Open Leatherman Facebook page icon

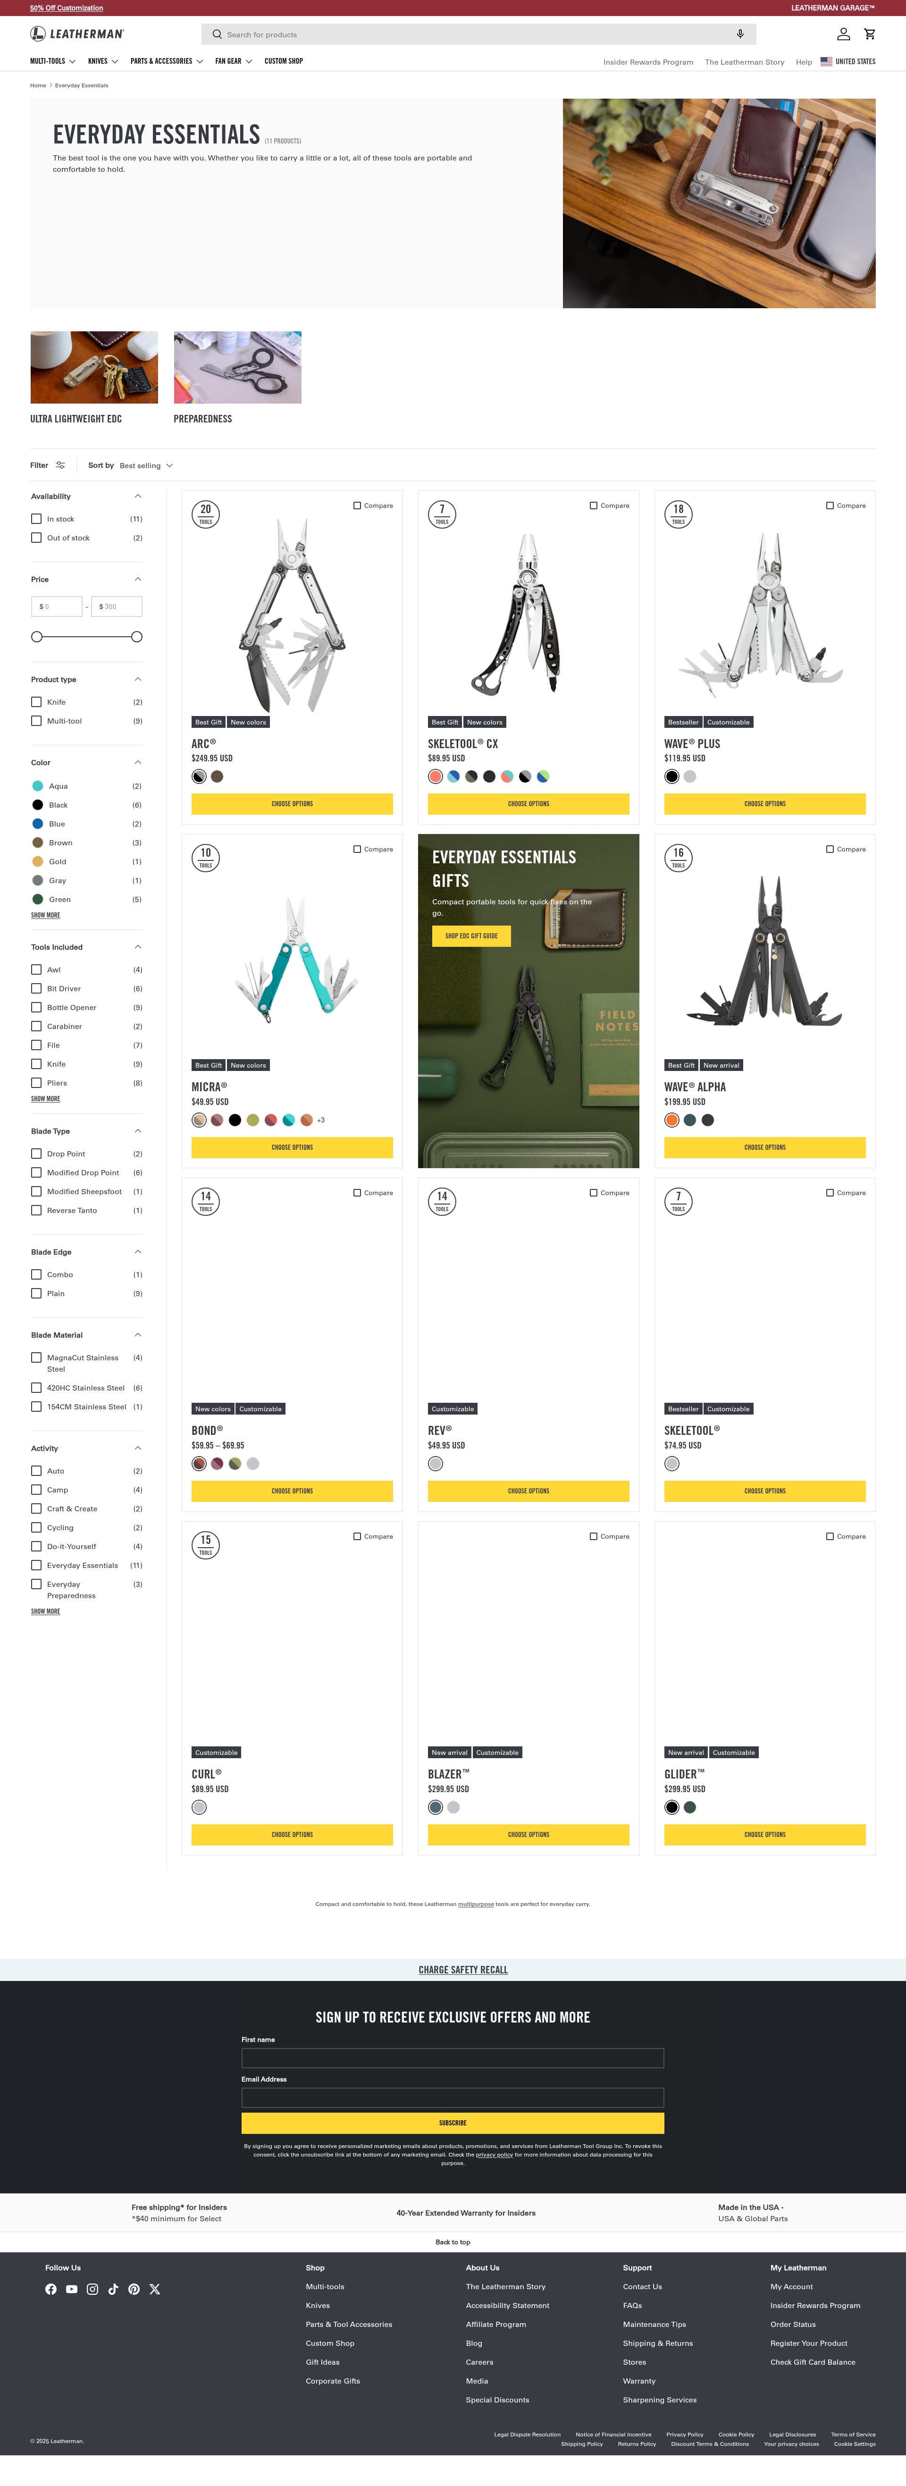tap(51, 2289)
